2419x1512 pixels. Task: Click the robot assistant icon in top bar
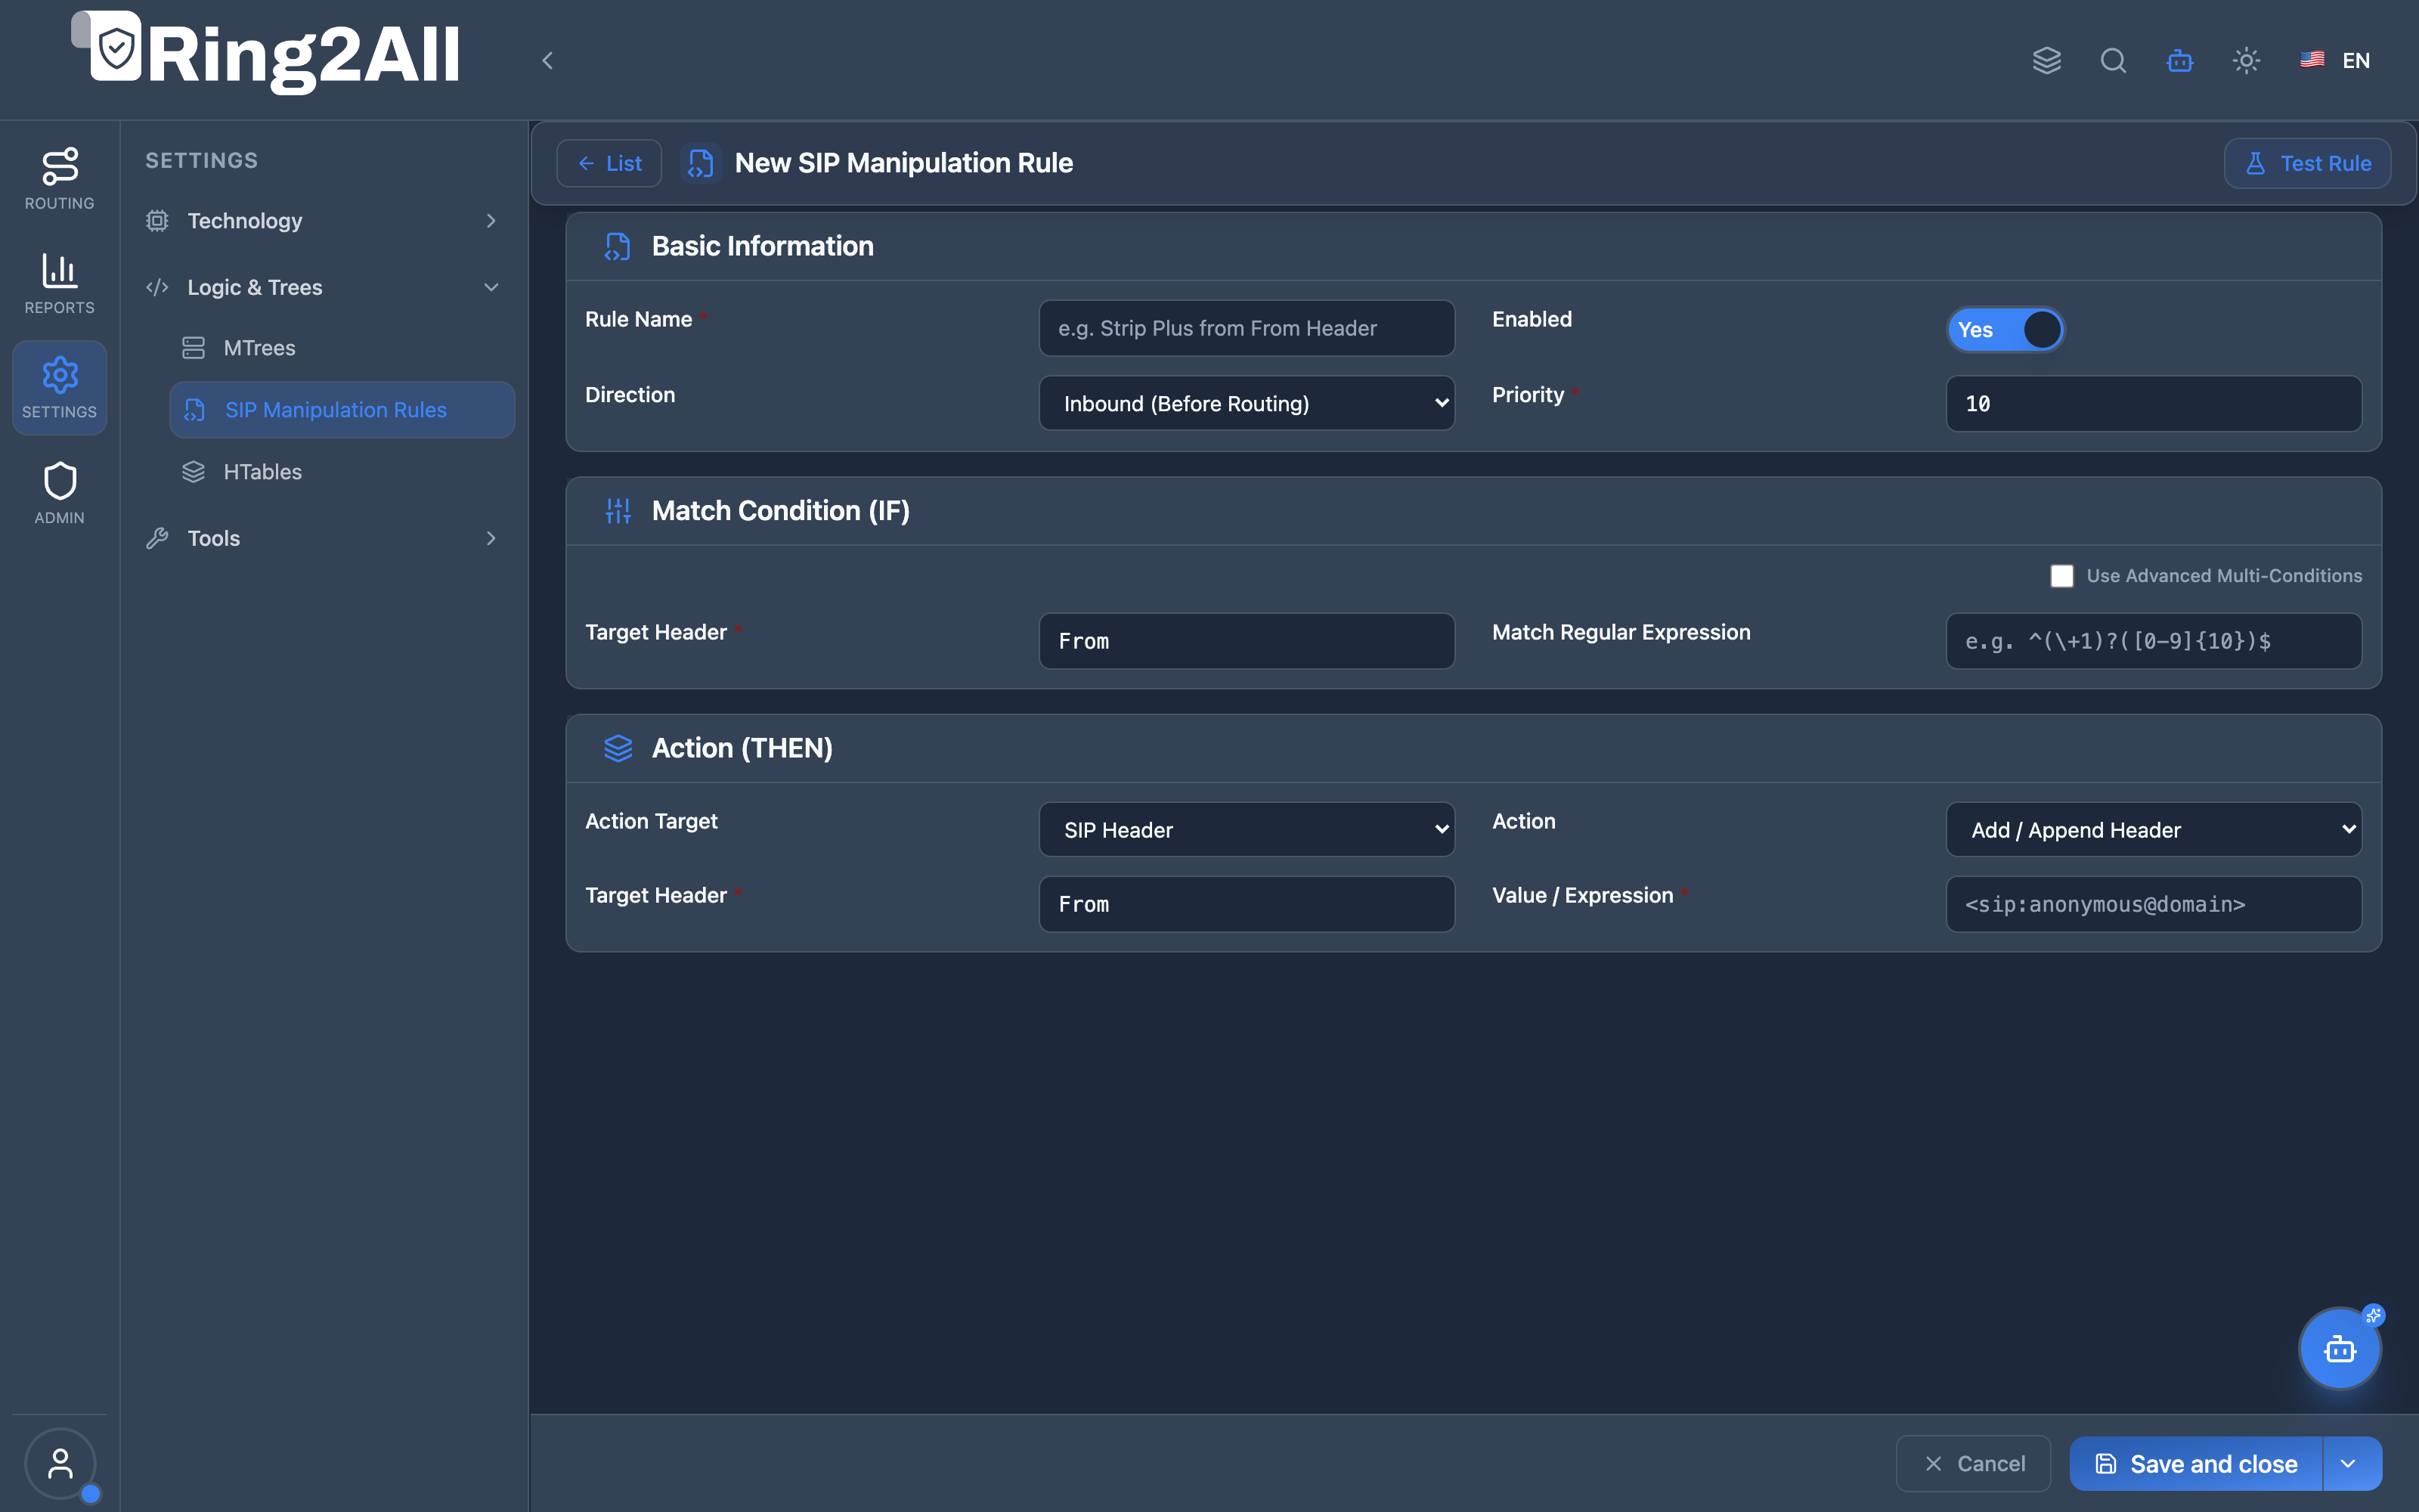click(x=2179, y=60)
